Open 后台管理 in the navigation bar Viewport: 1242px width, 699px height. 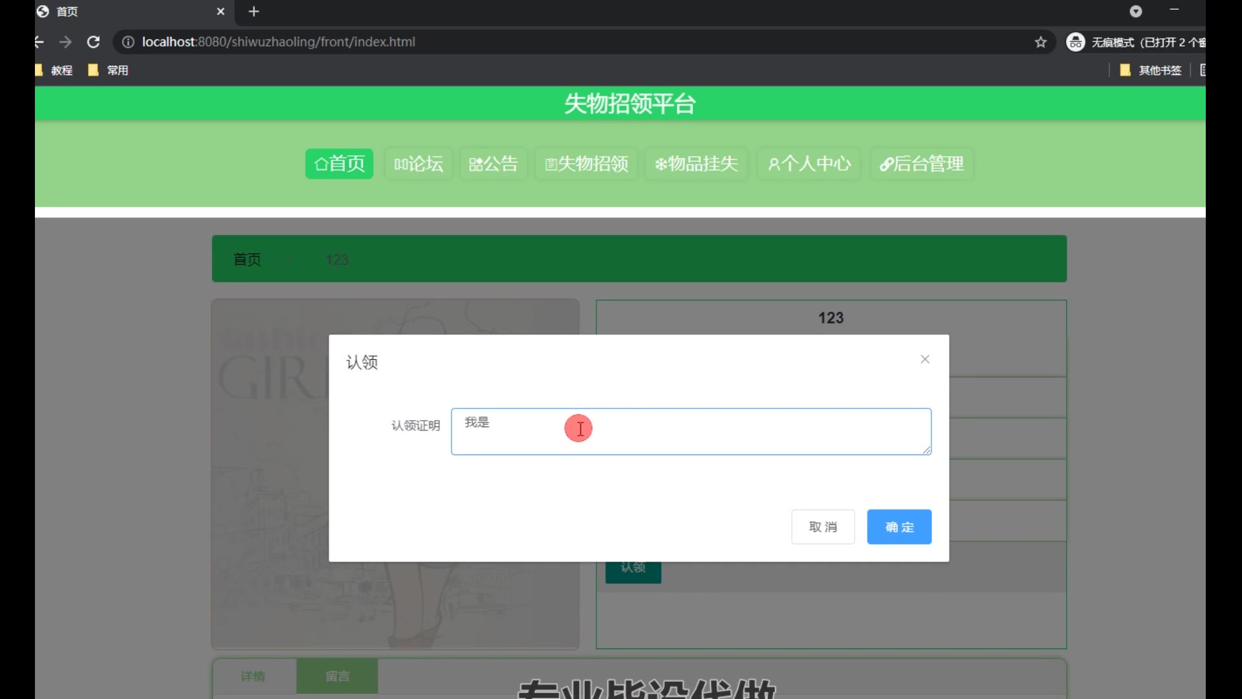(x=922, y=164)
